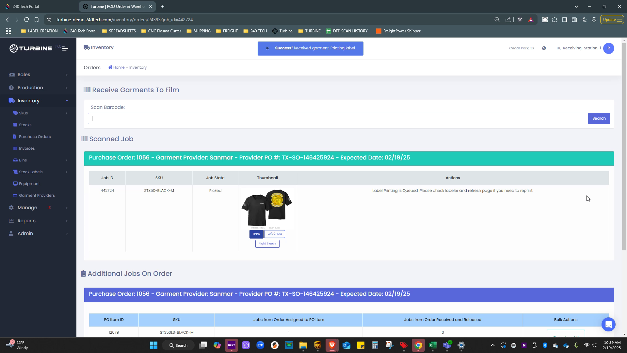Viewport: 627px width, 353px height.
Task: Expand the Skus submenu
Action: point(23,113)
